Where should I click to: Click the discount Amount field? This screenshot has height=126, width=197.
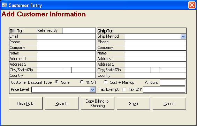[x=172, y=82]
